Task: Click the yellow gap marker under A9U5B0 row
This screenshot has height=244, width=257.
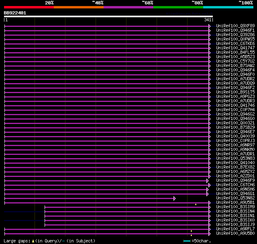Action: [191, 235]
